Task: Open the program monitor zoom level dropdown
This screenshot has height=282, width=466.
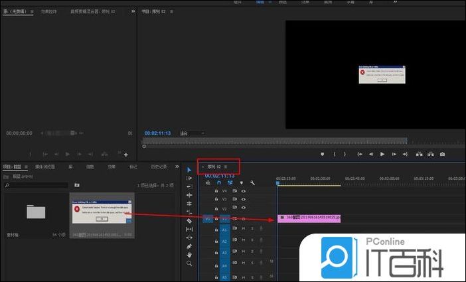Action: coord(193,133)
